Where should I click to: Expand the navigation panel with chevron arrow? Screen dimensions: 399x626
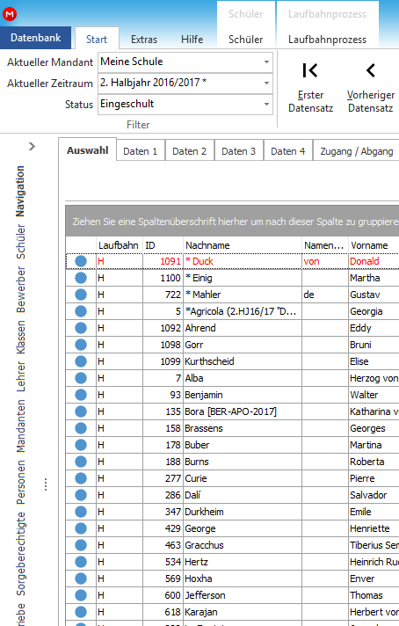pos(32,147)
